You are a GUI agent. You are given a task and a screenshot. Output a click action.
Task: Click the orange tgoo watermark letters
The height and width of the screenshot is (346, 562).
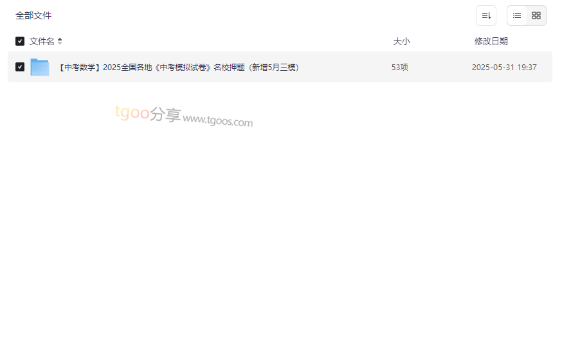click(132, 113)
